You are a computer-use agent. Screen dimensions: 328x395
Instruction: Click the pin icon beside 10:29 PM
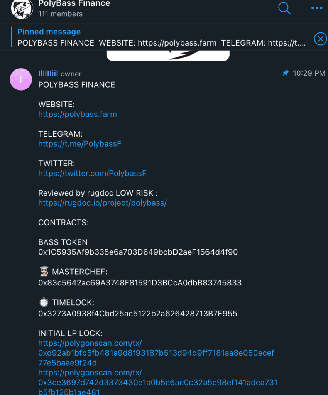pos(286,73)
